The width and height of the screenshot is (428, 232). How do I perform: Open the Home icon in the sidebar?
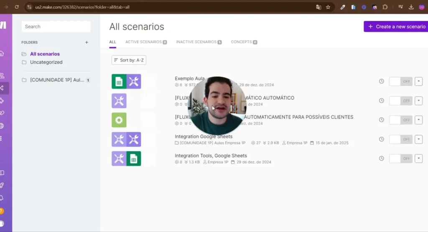2,53
